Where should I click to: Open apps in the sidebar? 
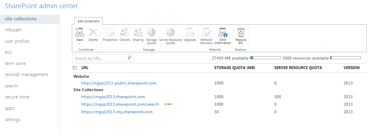[10, 108]
